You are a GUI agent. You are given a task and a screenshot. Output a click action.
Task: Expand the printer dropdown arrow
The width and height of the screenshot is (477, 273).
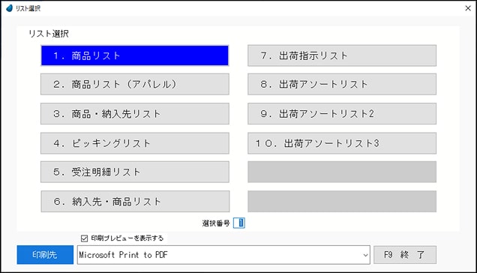pos(365,255)
